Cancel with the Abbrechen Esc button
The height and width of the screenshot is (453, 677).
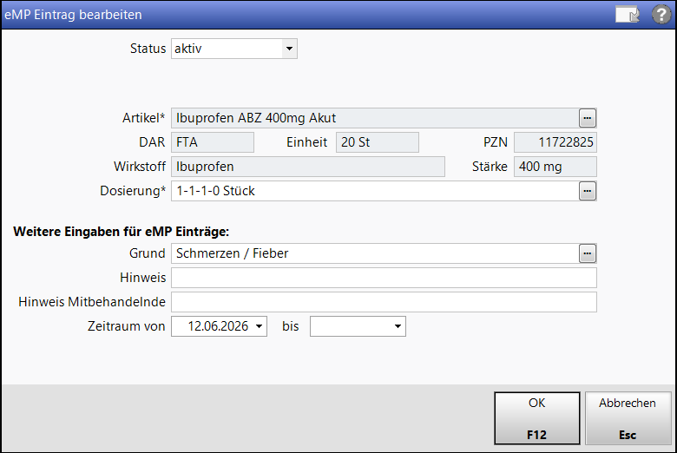(628, 418)
